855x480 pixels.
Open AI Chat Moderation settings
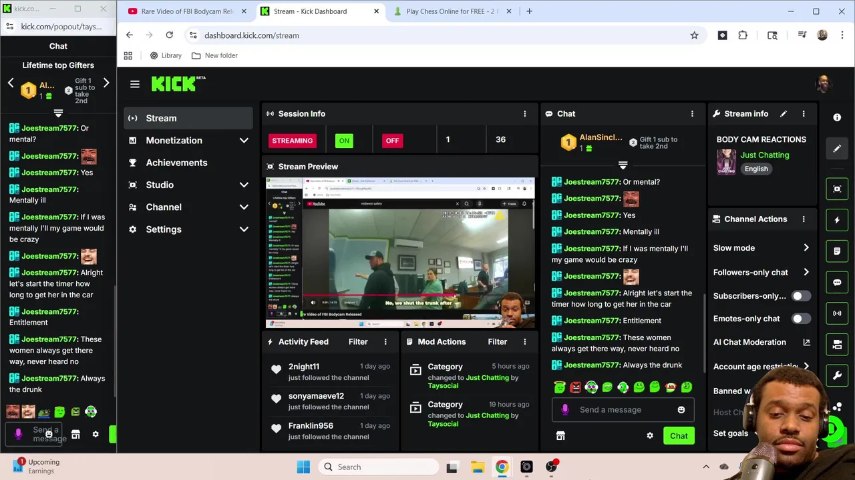click(x=749, y=342)
